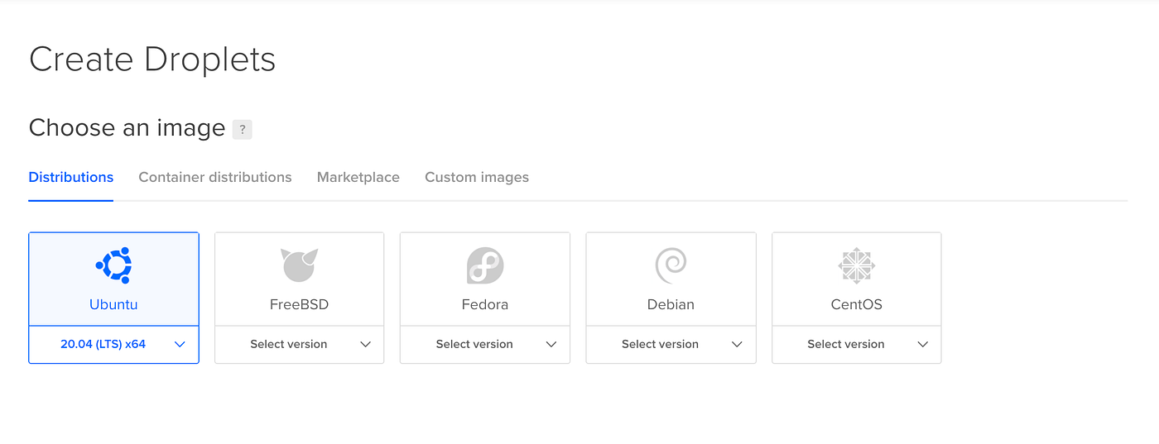Switch to the Container distributions tab
Image resolution: width=1159 pixels, height=444 pixels.
coord(215,177)
